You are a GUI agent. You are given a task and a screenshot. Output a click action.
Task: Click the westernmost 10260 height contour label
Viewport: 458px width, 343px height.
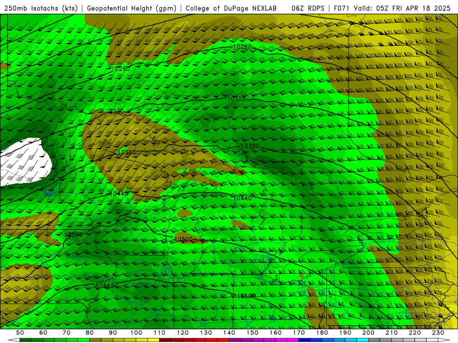tap(121, 69)
